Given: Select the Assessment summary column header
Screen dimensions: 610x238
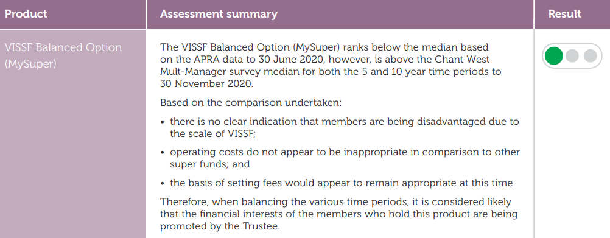Looking at the screenshot, I should [x=219, y=14].
